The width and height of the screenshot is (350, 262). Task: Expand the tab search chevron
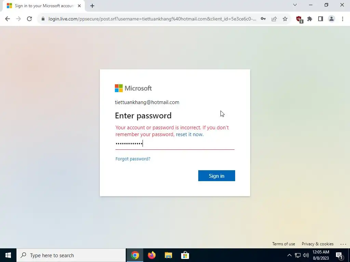(x=295, y=5)
